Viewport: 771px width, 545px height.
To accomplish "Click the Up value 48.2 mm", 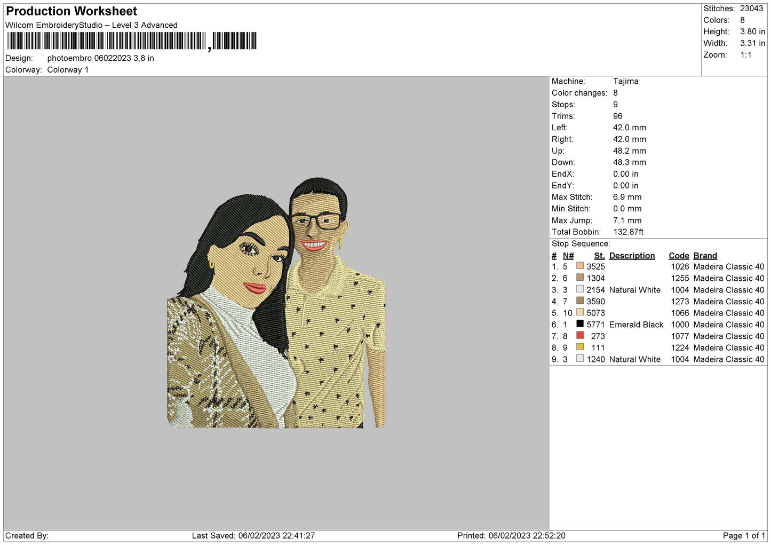I will coord(630,151).
